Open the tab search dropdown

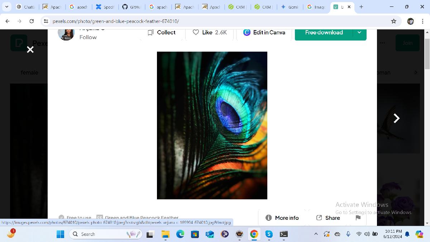[x=6, y=7]
